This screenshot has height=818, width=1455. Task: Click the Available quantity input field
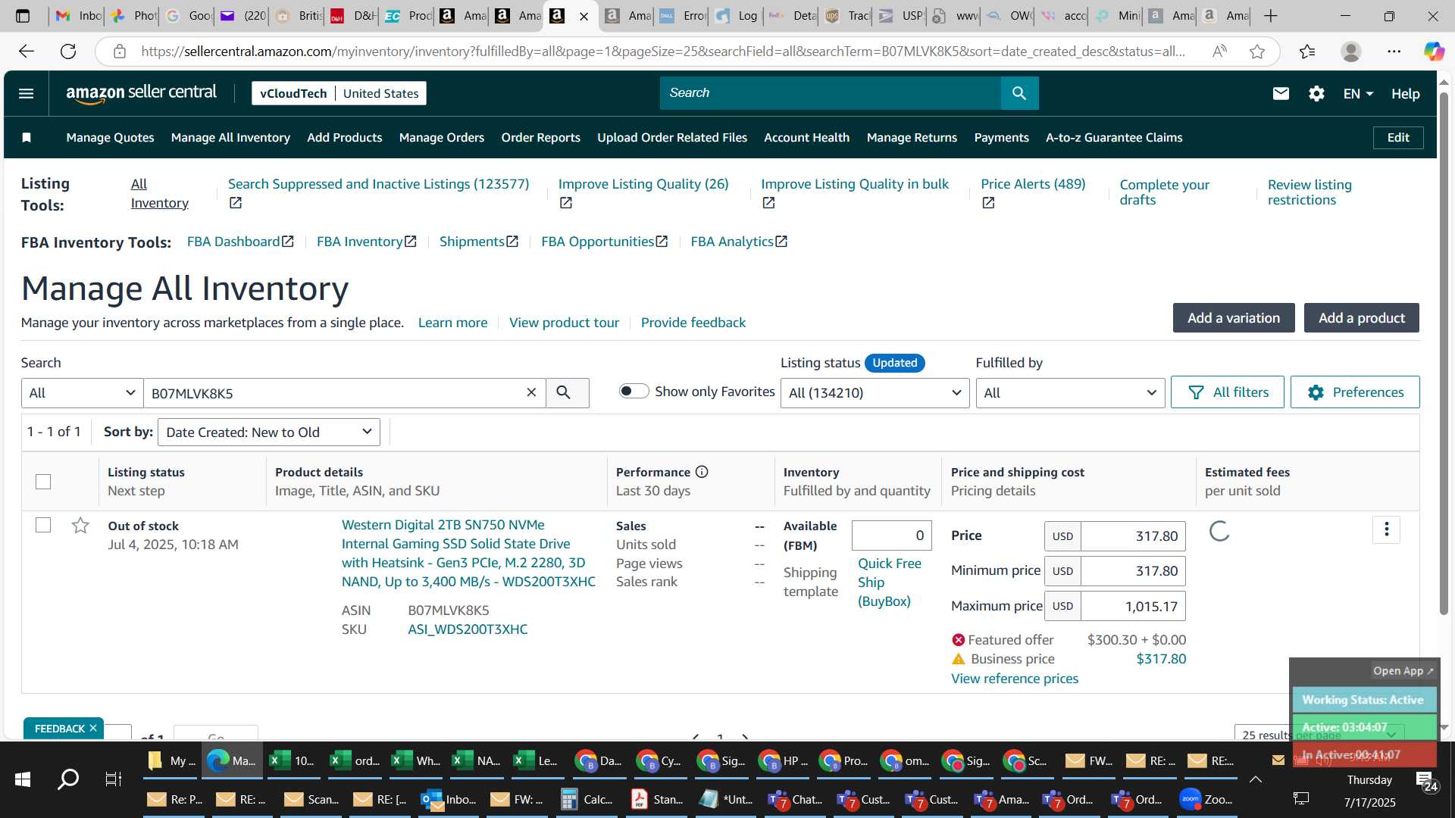(891, 535)
